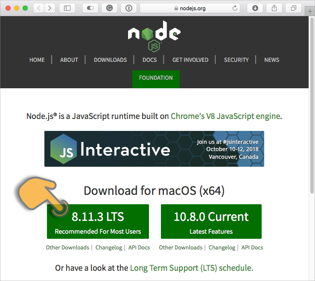315x281 pixels.
Task: Click the page's vertical scrollbar thumb
Action: (312, 105)
